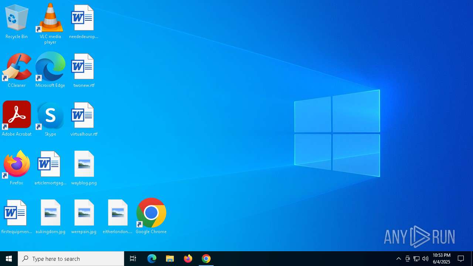Open the Firefox desktop shortcut
Image resolution: width=473 pixels, height=266 pixels.
pos(17,168)
